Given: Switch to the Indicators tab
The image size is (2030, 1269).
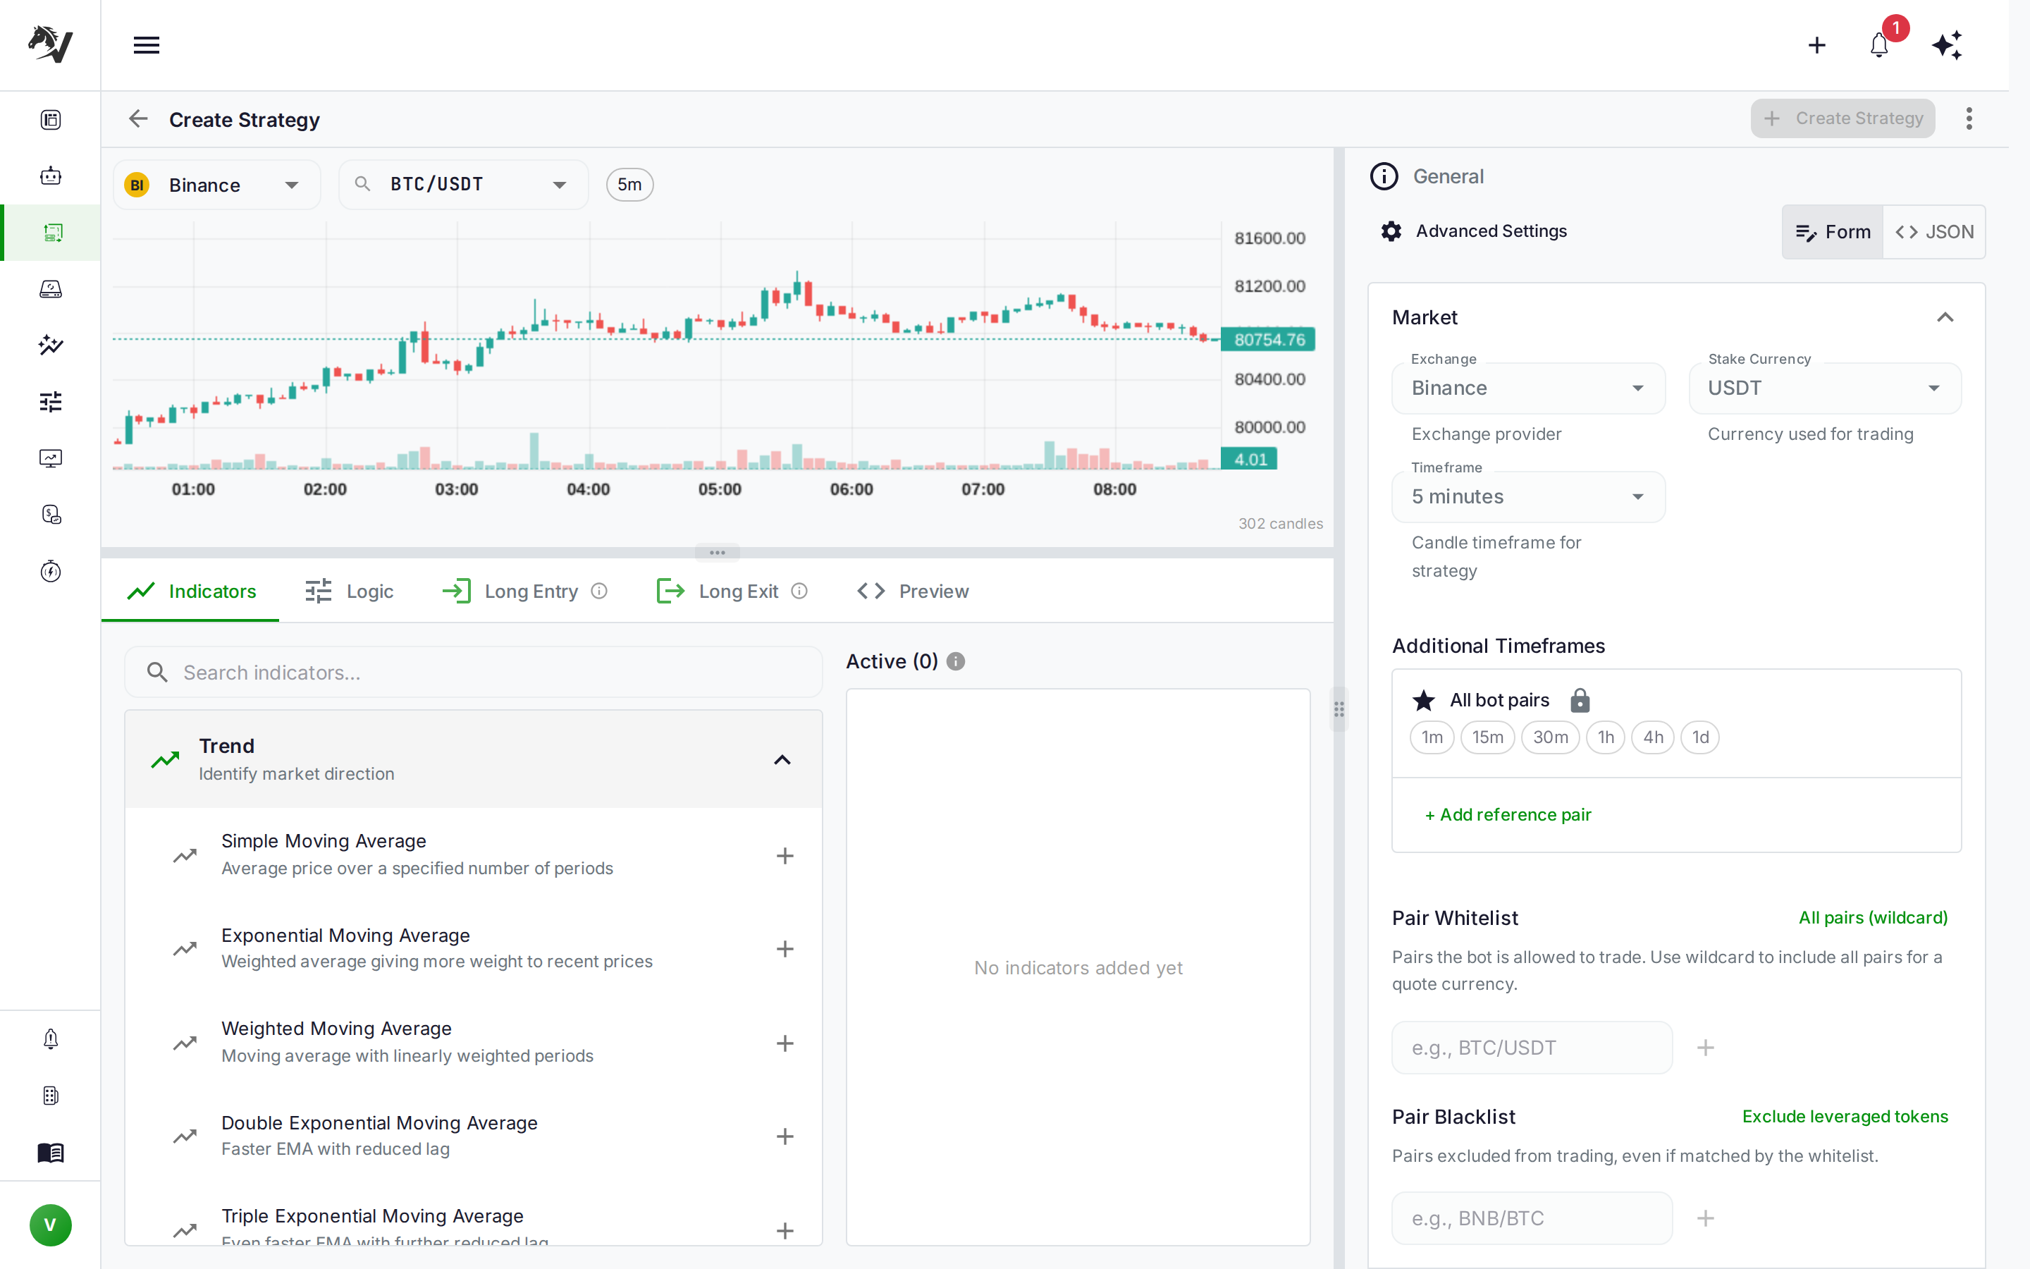Looking at the screenshot, I should click(x=191, y=591).
